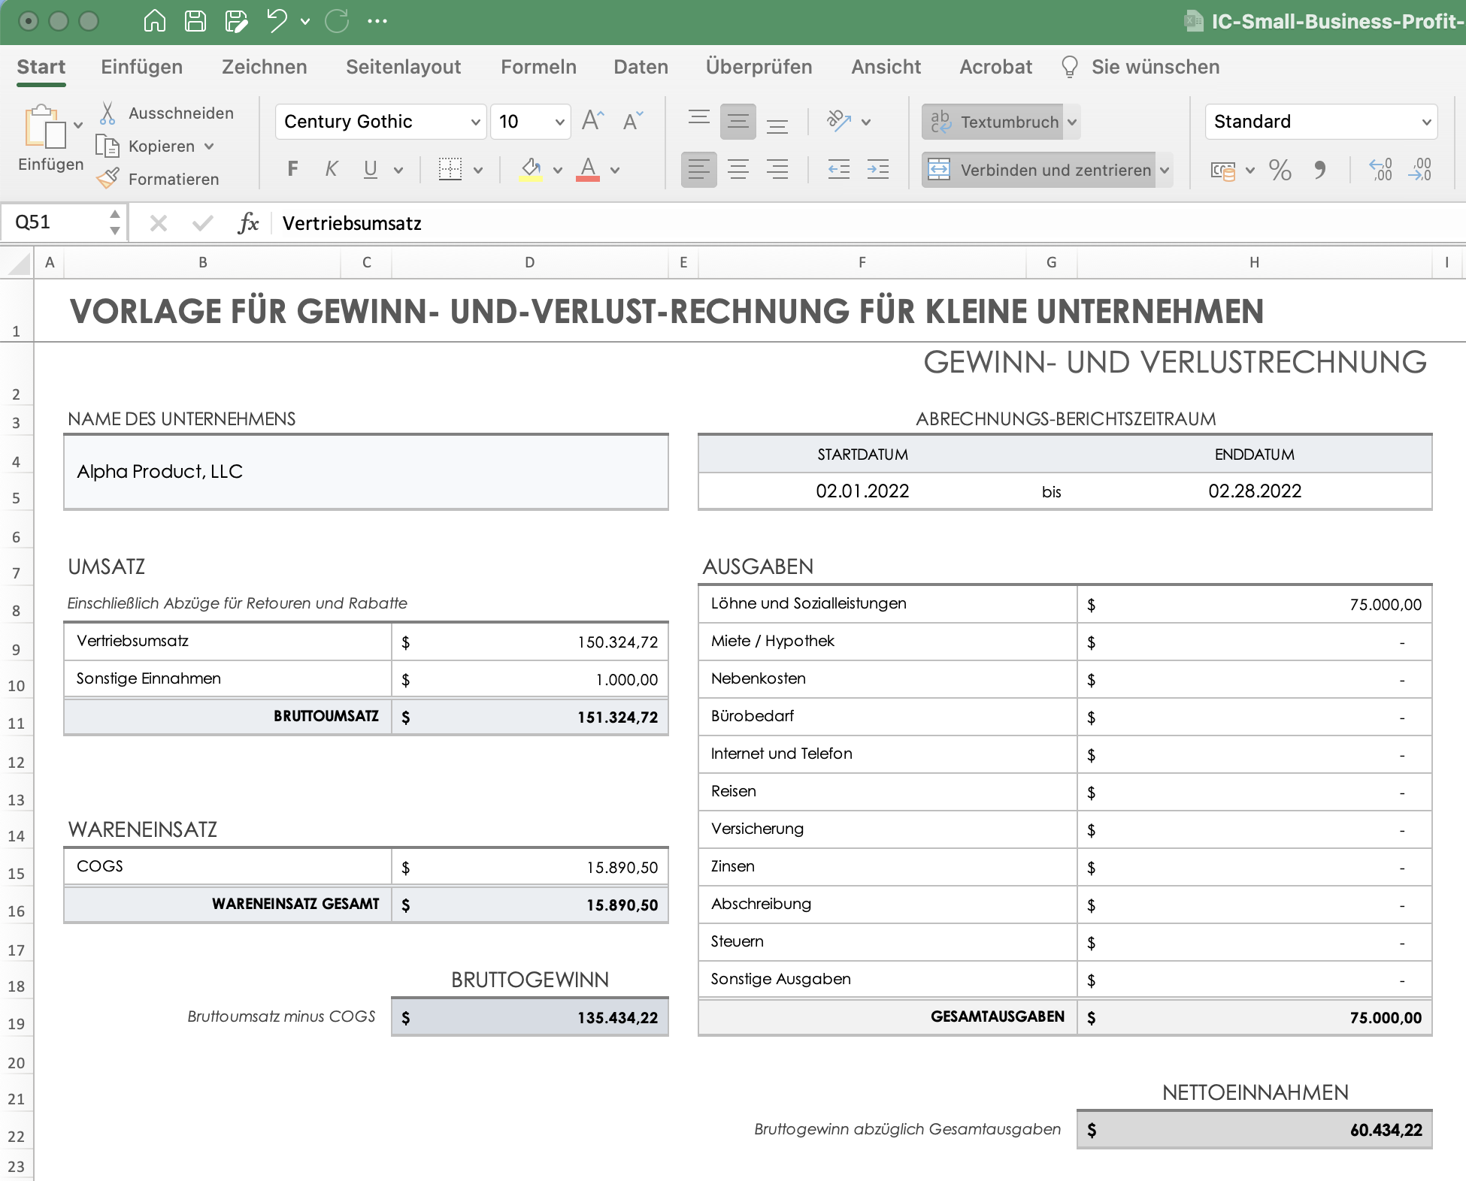Click the Redo icon

click(x=337, y=21)
